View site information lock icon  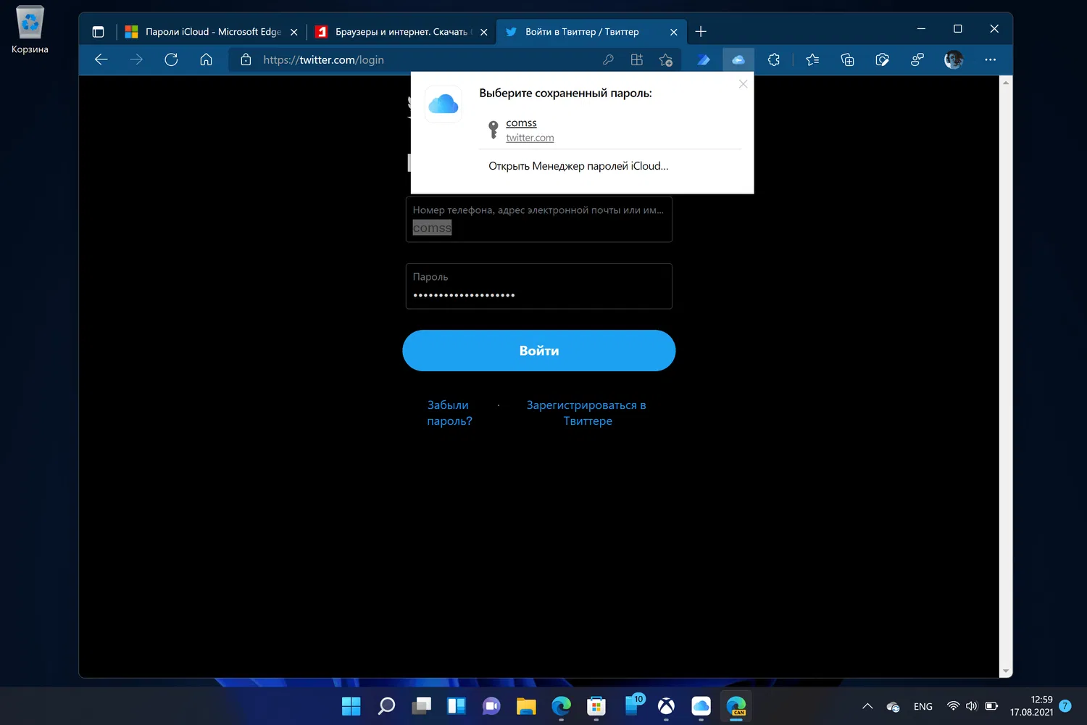(x=246, y=59)
